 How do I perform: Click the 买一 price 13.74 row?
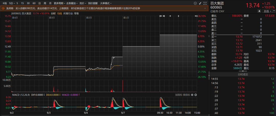243,37
